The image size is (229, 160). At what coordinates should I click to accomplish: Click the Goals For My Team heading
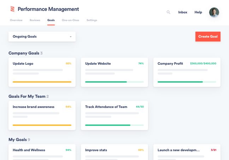click(27, 96)
